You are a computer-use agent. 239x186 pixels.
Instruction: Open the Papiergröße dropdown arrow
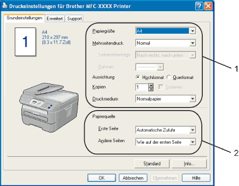pos(193,31)
